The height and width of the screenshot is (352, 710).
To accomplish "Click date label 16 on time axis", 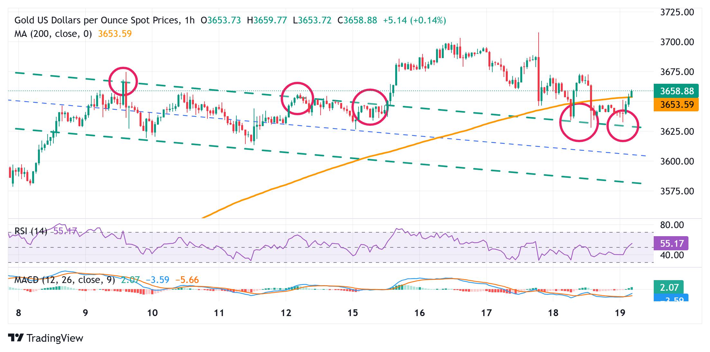I will pyautogui.click(x=420, y=313).
